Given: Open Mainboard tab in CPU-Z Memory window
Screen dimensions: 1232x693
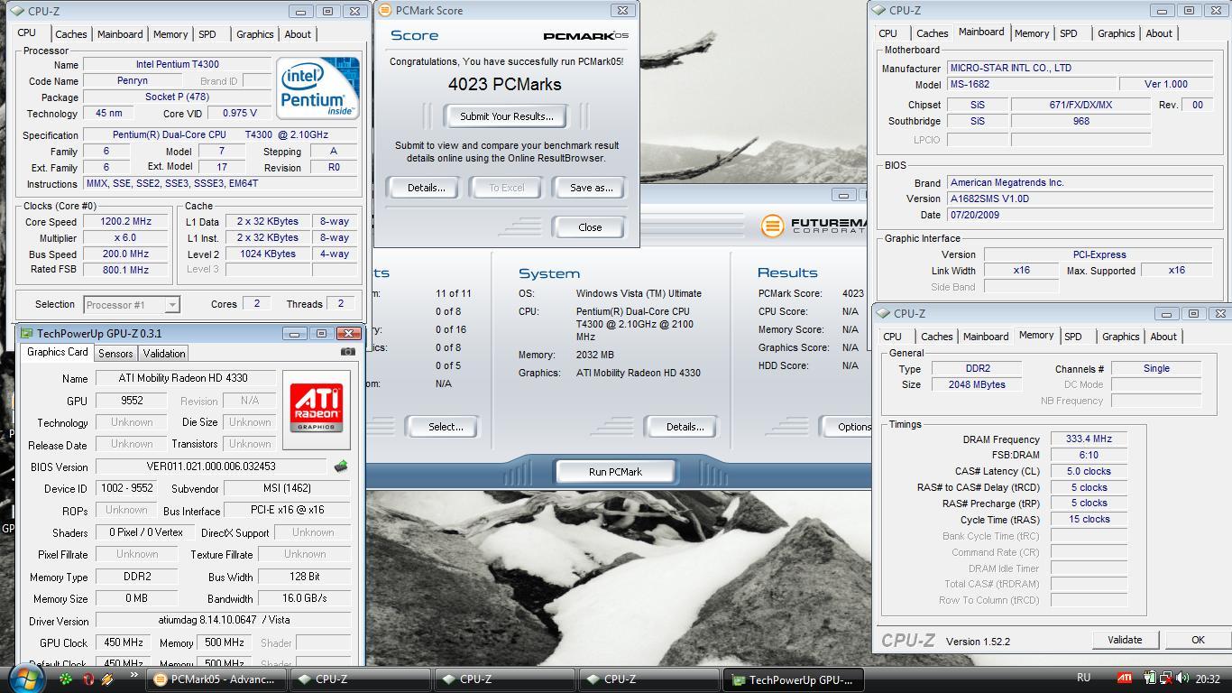Looking at the screenshot, I should pyautogui.click(x=986, y=337).
